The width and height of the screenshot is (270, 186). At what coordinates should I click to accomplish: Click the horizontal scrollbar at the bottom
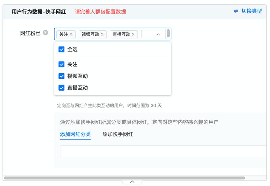point(124,178)
